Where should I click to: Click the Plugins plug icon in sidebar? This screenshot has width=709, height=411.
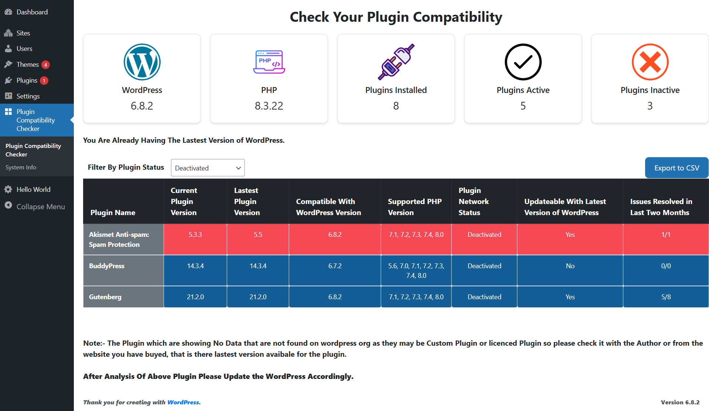[x=8, y=80]
